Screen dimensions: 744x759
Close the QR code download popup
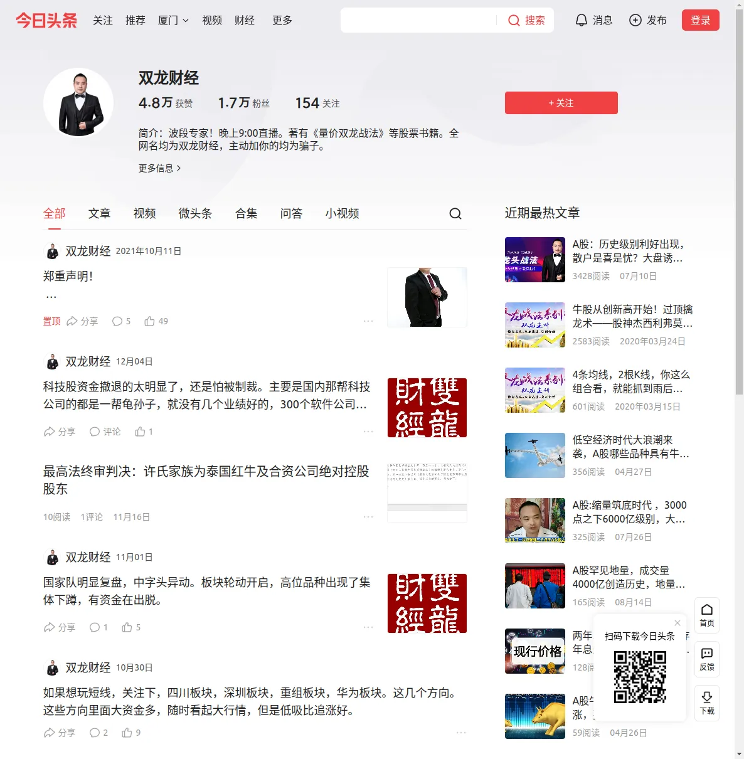coord(678,623)
